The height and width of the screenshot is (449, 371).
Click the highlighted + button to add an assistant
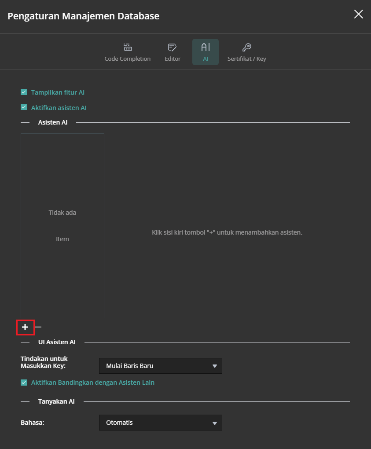click(x=25, y=327)
